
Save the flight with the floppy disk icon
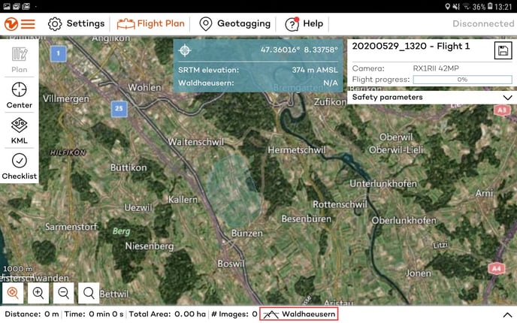pyautogui.click(x=503, y=50)
